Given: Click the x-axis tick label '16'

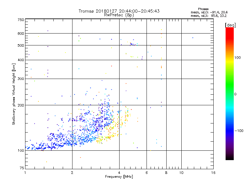Looking at the screenshot, I should tap(213, 173).
